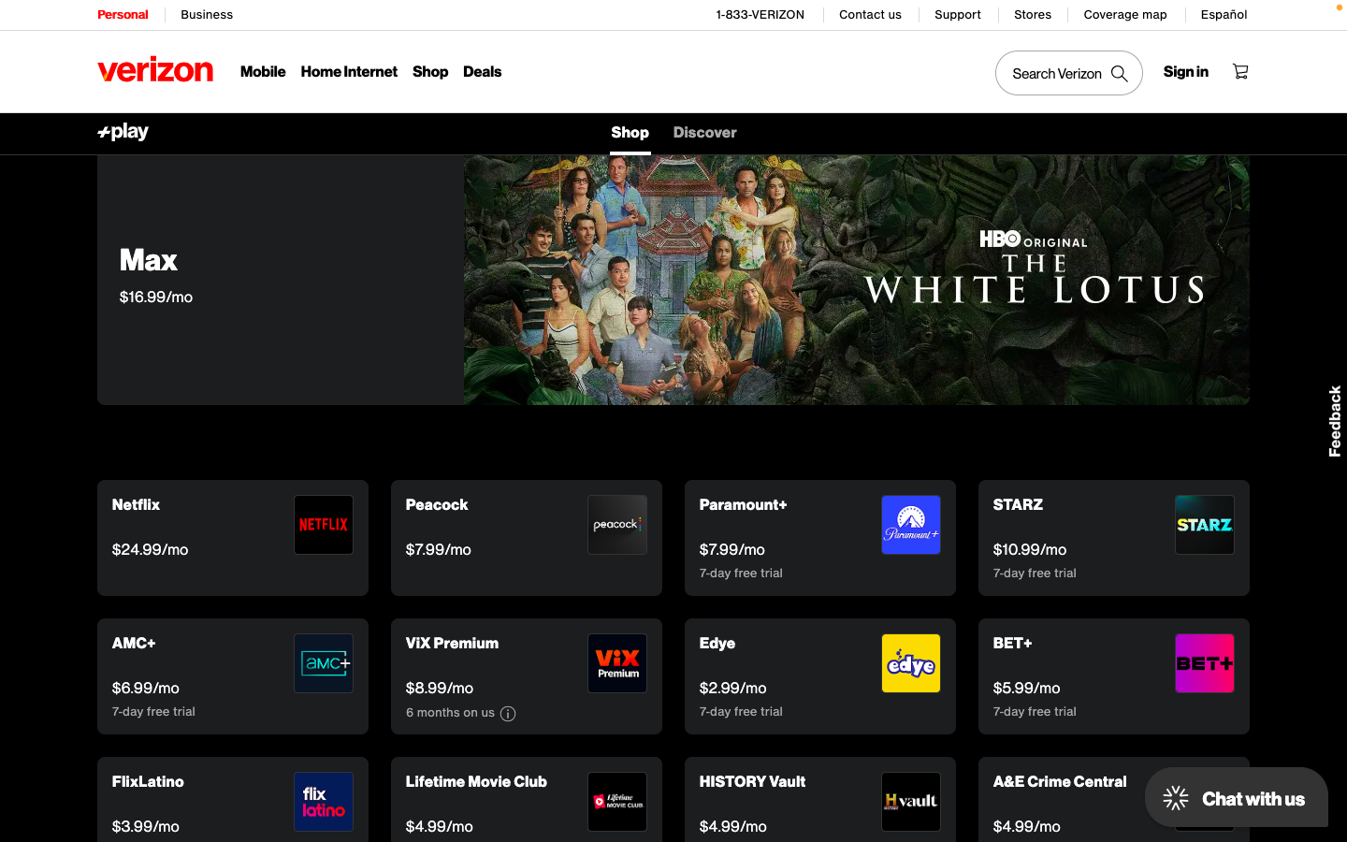Image resolution: width=1347 pixels, height=842 pixels.
Task: Open The White Lotus banner image
Action: [x=857, y=280]
